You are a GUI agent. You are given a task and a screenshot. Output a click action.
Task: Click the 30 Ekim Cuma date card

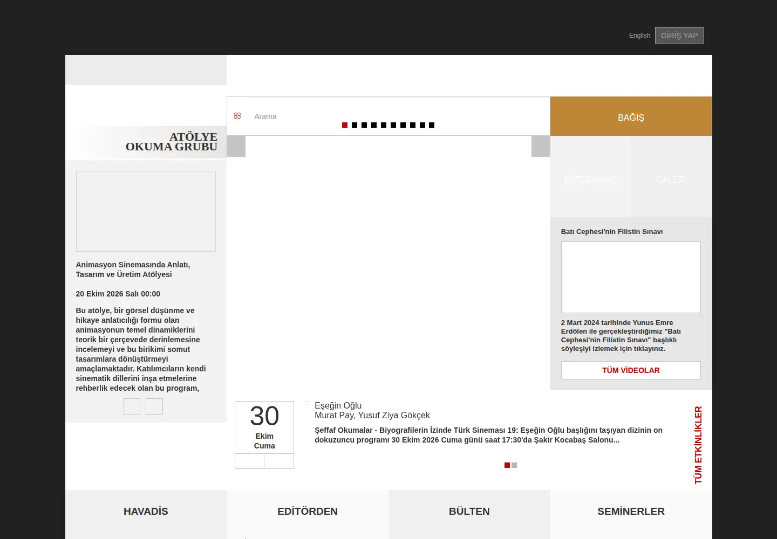click(x=264, y=427)
